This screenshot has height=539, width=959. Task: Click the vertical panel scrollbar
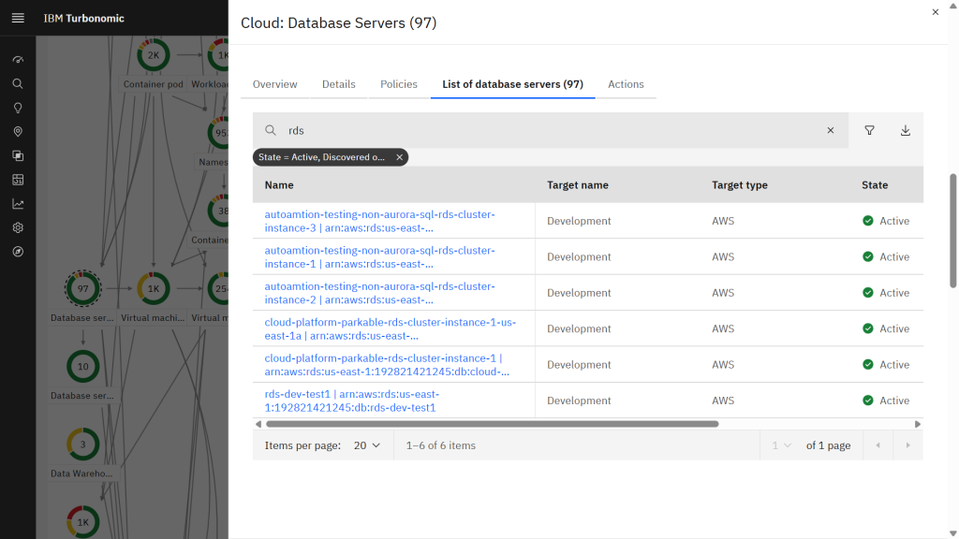952,230
